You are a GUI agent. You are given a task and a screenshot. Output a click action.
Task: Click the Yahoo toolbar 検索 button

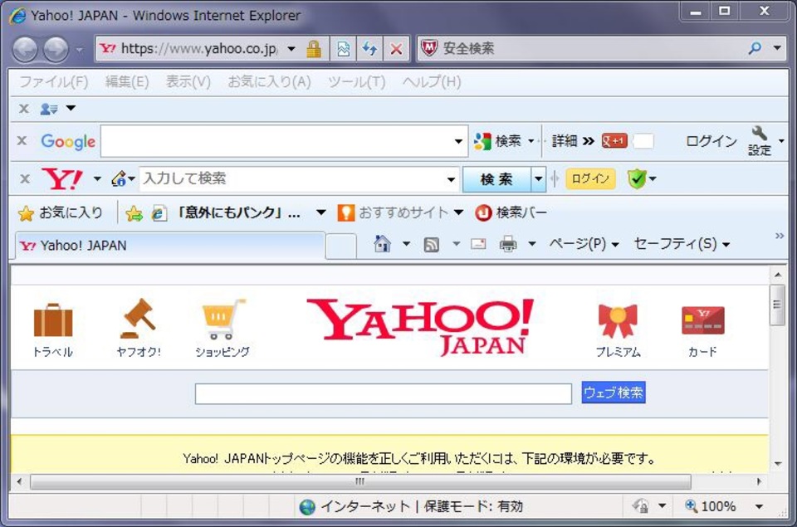tap(496, 179)
